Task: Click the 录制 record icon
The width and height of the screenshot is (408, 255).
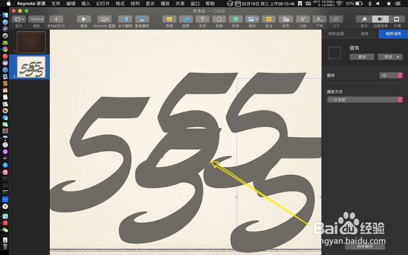Action: (x=219, y=19)
